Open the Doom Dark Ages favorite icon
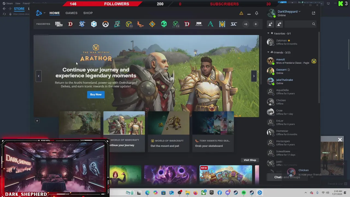 point(199,24)
